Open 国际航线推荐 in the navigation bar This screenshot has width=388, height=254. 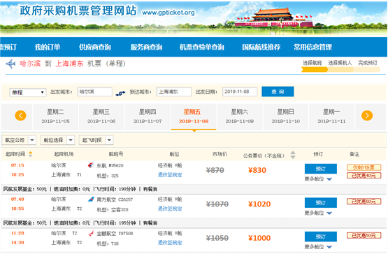(x=261, y=47)
